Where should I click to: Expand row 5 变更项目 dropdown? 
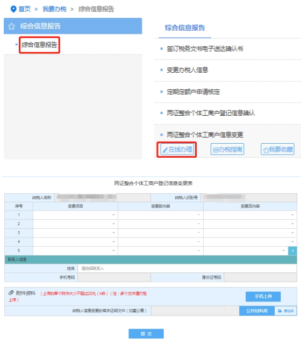pos(75,251)
